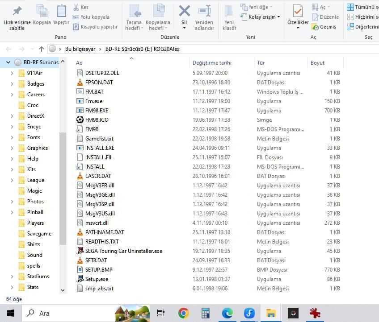Collapse the BD-RE Sürücüsü tree node
Viewport: 379px width, 322px height.
pyautogui.click(x=8, y=62)
